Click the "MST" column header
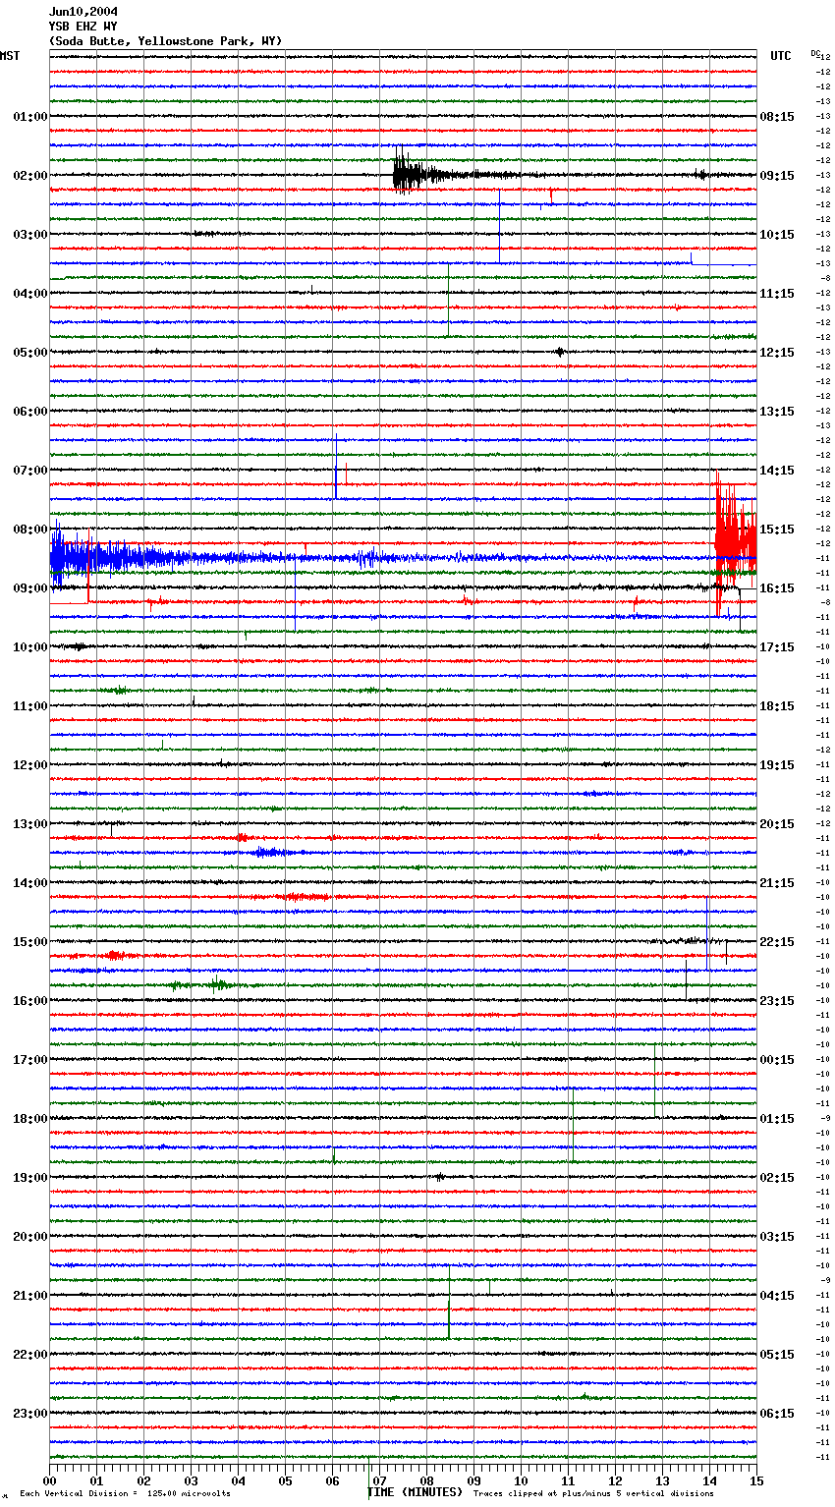The image size is (835, 1507). pyautogui.click(x=10, y=56)
